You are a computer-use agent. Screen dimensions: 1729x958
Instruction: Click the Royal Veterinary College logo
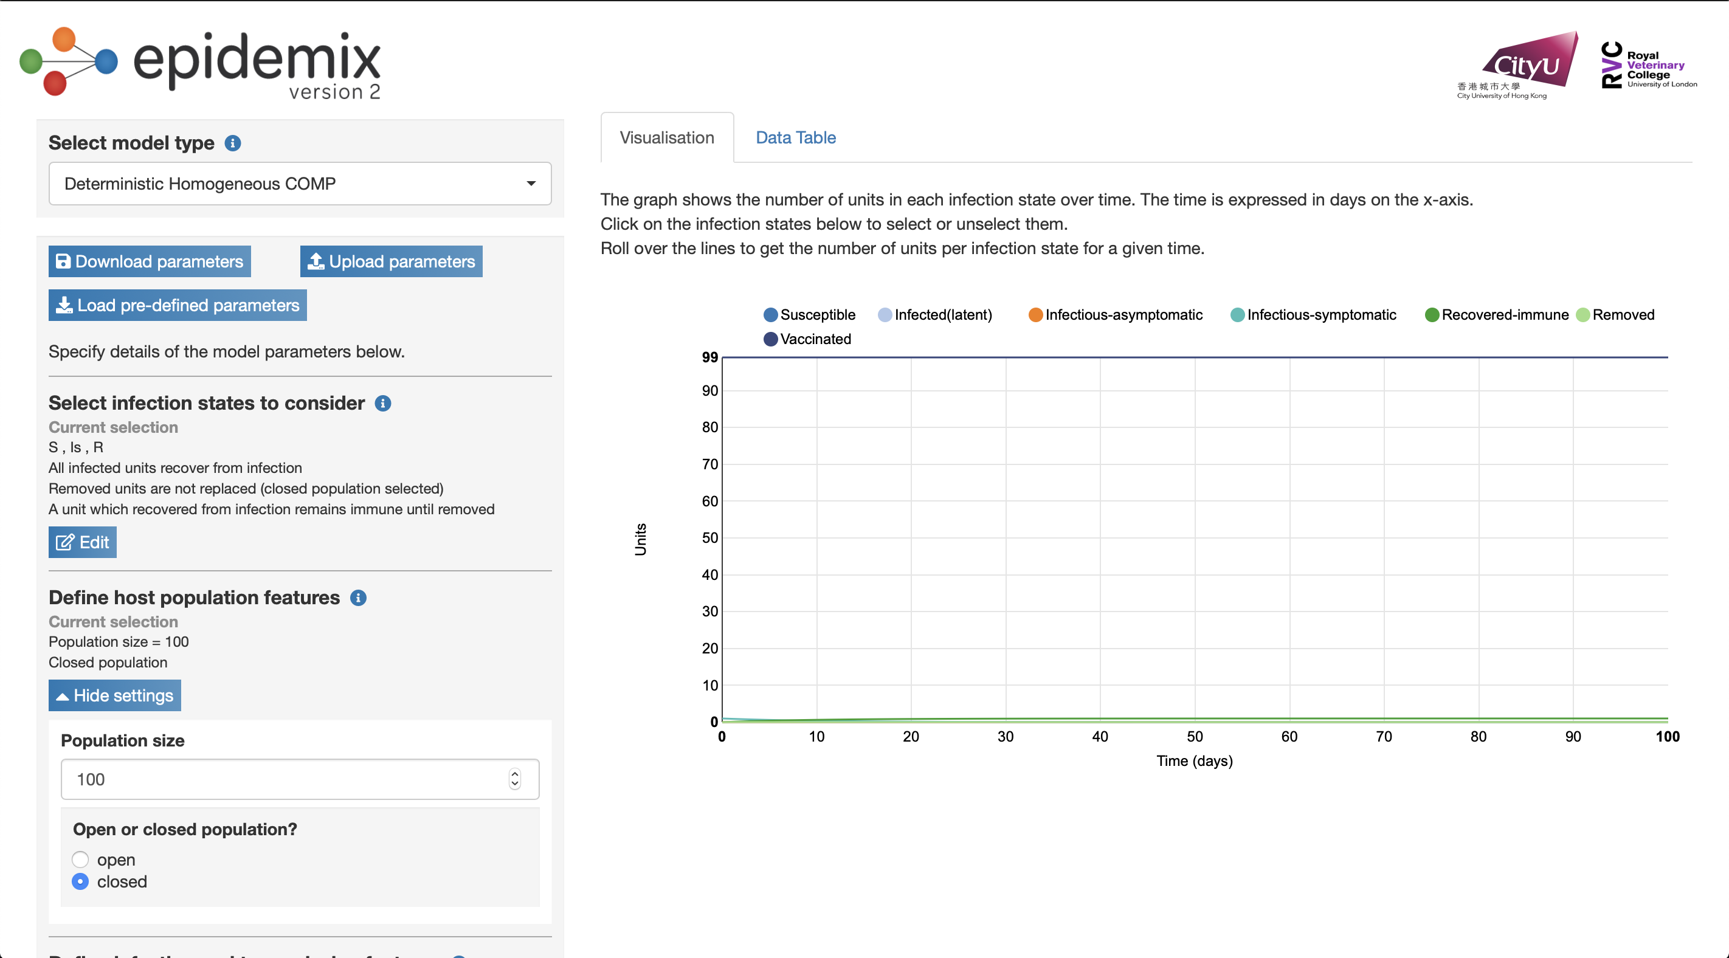tap(1649, 65)
